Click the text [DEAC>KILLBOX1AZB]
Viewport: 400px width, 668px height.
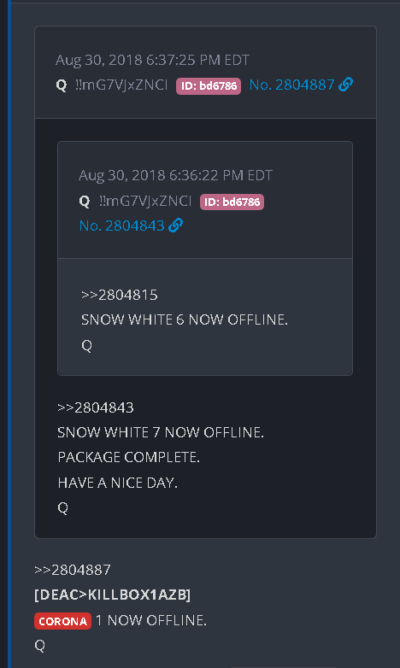click(x=113, y=595)
